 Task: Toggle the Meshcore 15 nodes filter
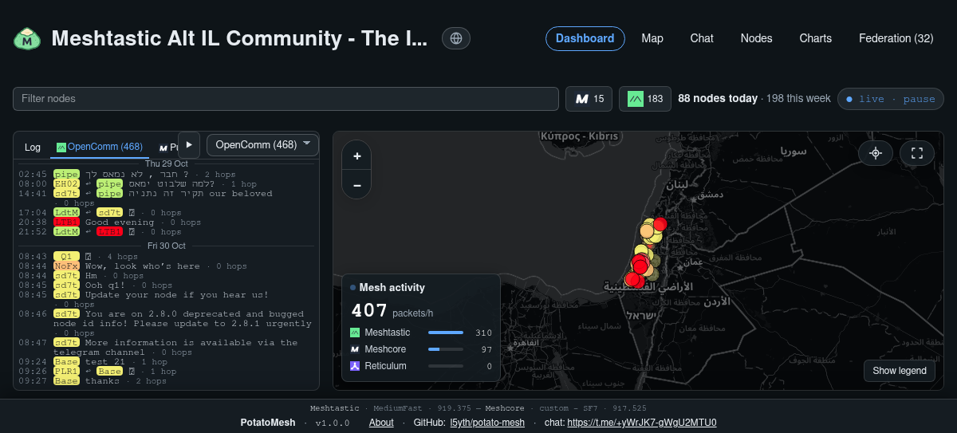tap(589, 99)
